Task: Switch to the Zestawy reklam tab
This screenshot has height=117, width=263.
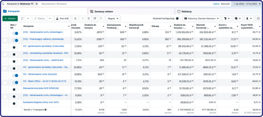Action: click(x=104, y=12)
